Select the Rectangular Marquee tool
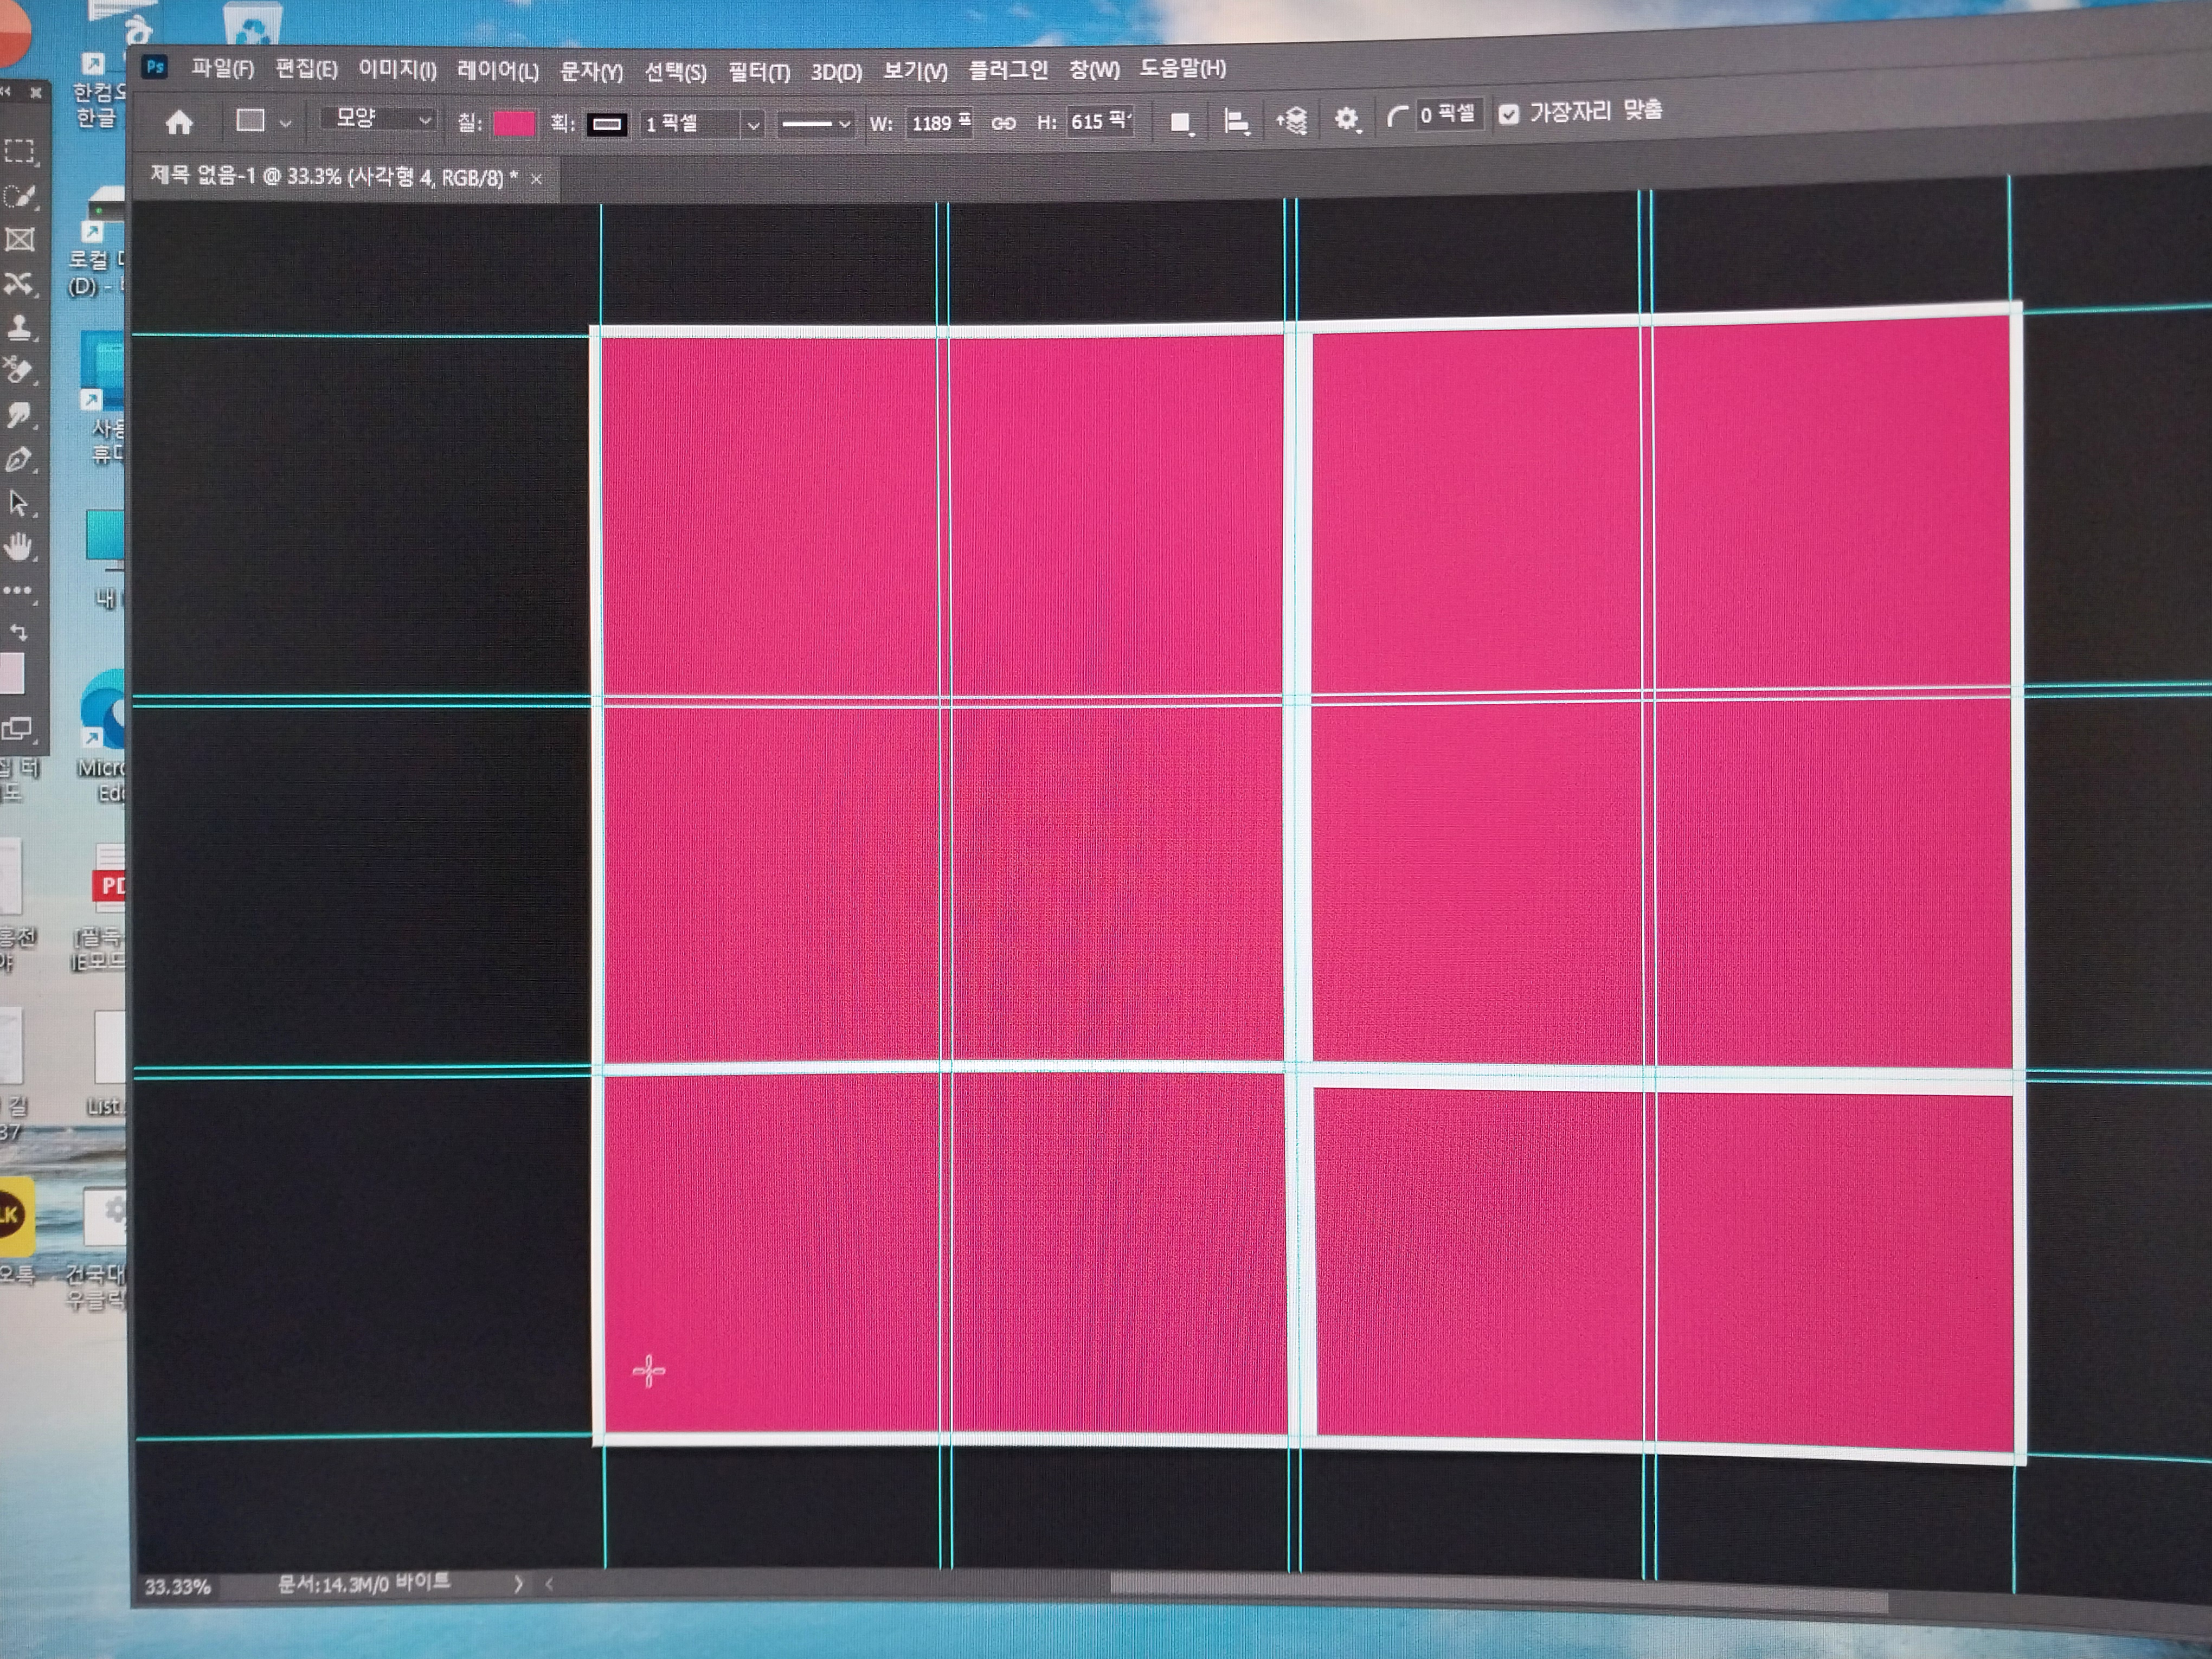This screenshot has height=1659, width=2212. [19, 151]
